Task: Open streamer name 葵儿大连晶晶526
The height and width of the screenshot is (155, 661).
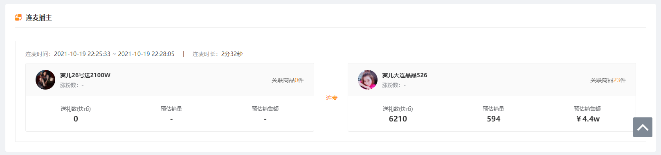Action: 405,75
